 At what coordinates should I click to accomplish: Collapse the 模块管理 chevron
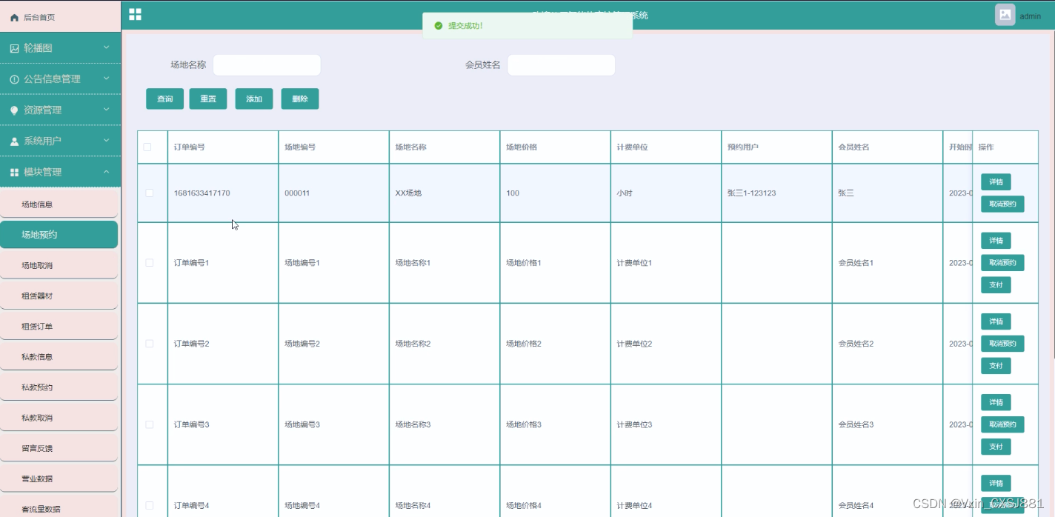106,172
